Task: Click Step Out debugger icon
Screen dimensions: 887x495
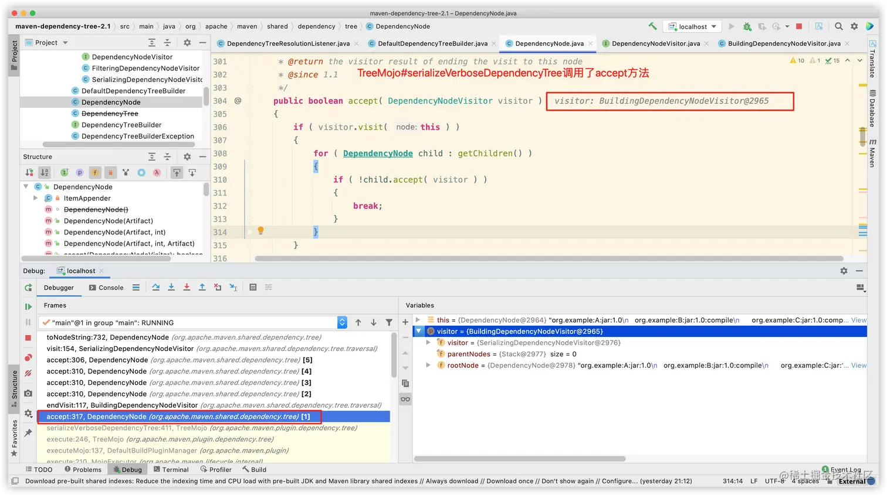Action: pyautogui.click(x=202, y=287)
